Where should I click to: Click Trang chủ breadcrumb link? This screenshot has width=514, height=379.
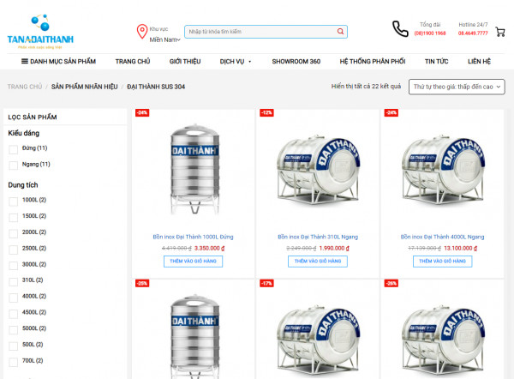coord(25,87)
